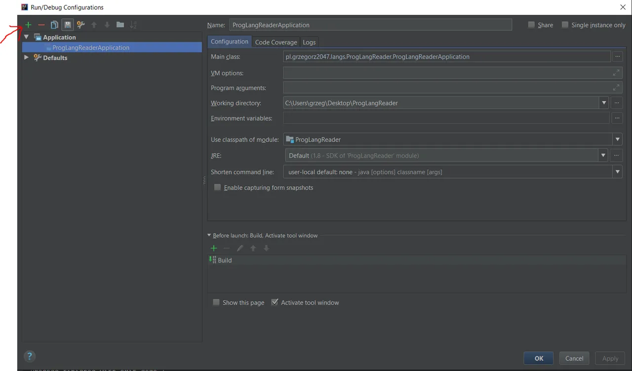Remove the Before launch task with the minus icon
632x371 pixels.
coord(227,248)
